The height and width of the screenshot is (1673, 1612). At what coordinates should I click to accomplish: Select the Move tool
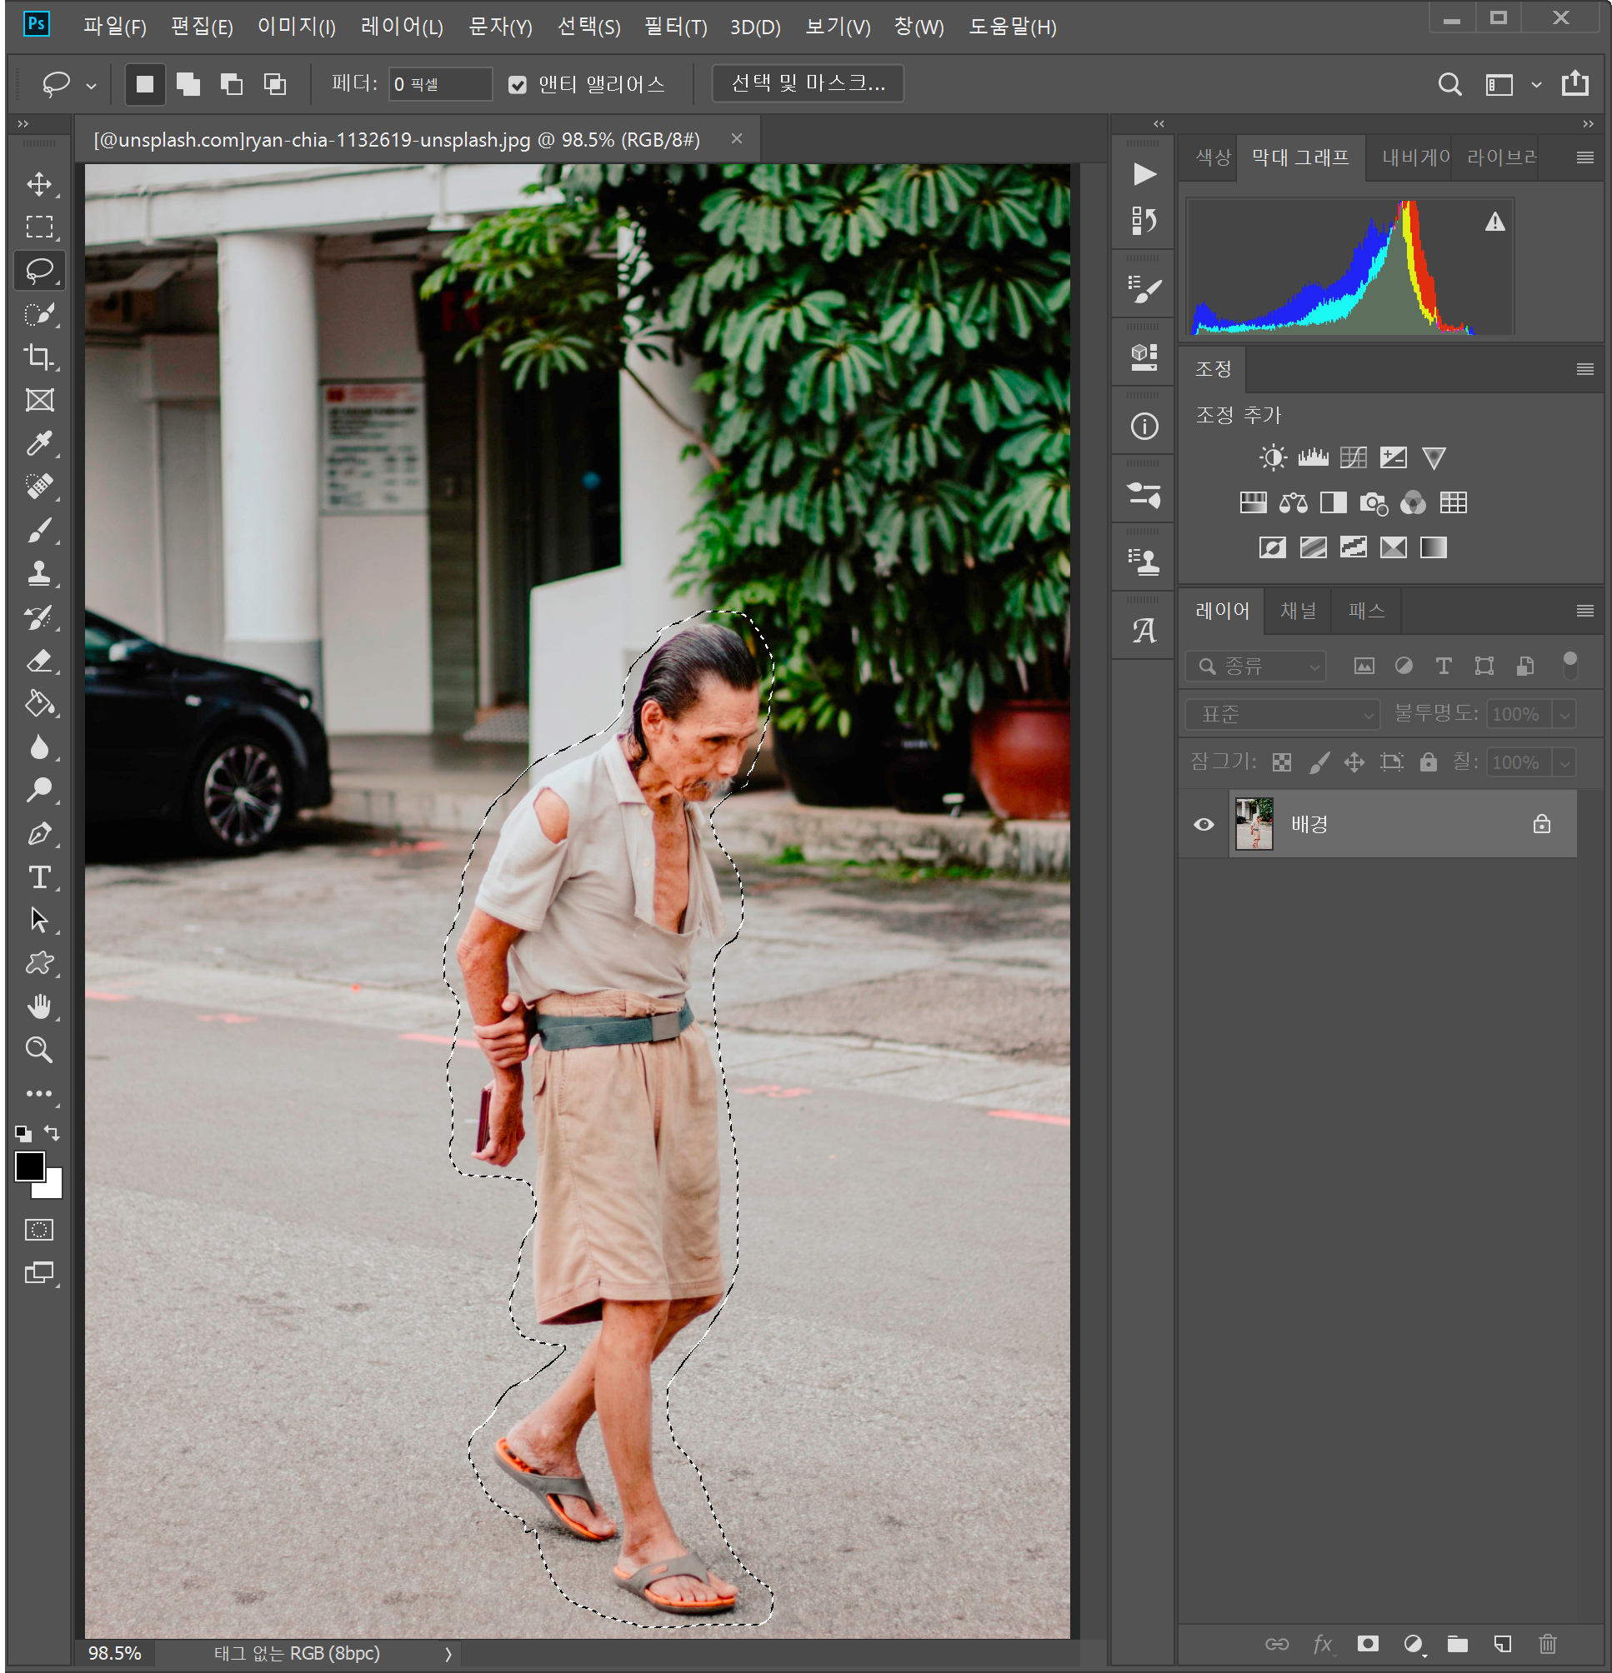[39, 184]
